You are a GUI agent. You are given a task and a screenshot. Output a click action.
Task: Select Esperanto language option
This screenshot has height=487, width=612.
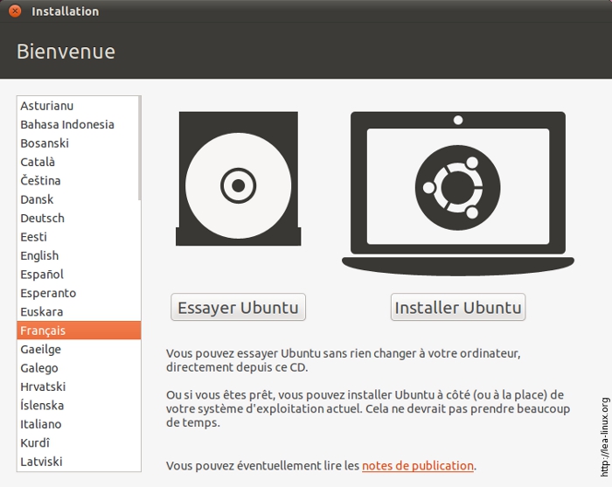click(48, 293)
